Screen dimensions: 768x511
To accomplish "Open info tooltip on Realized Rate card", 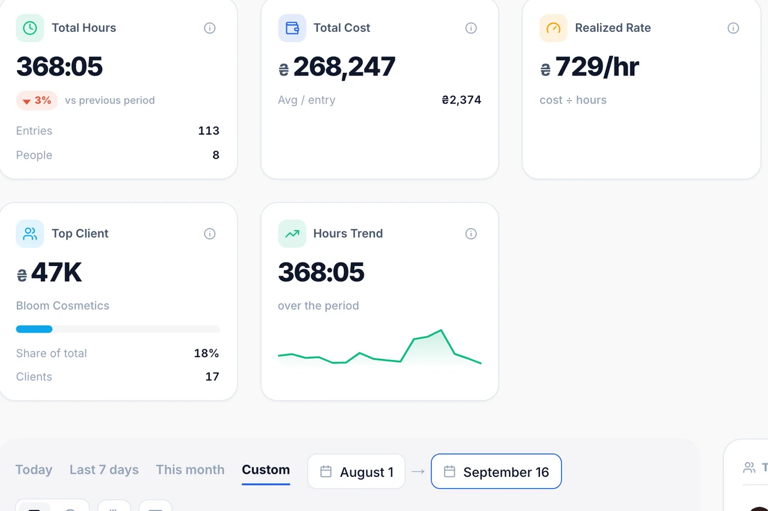I will point(733,28).
